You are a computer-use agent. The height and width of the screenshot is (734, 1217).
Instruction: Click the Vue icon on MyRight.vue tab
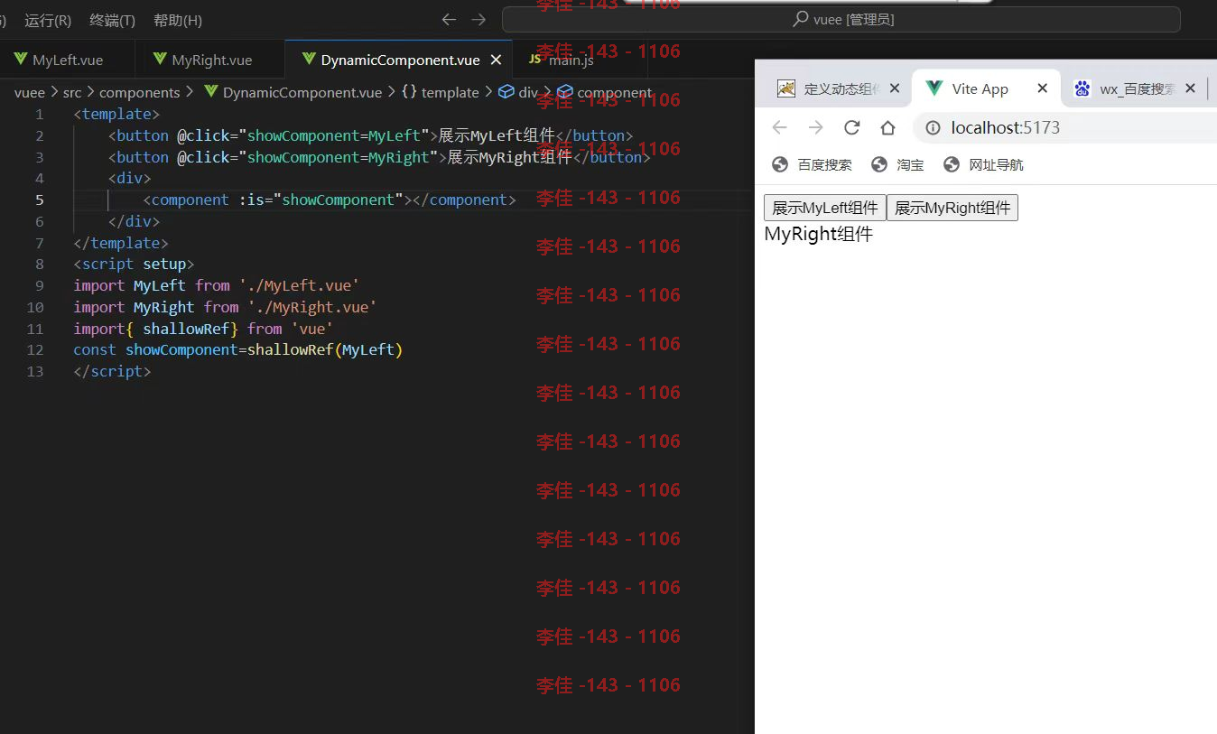tap(160, 60)
